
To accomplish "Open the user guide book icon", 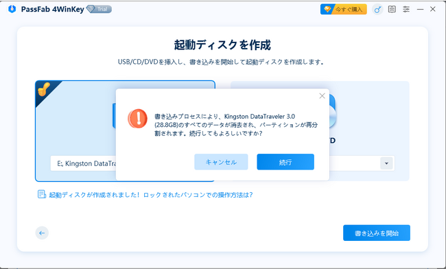I will (x=392, y=10).
